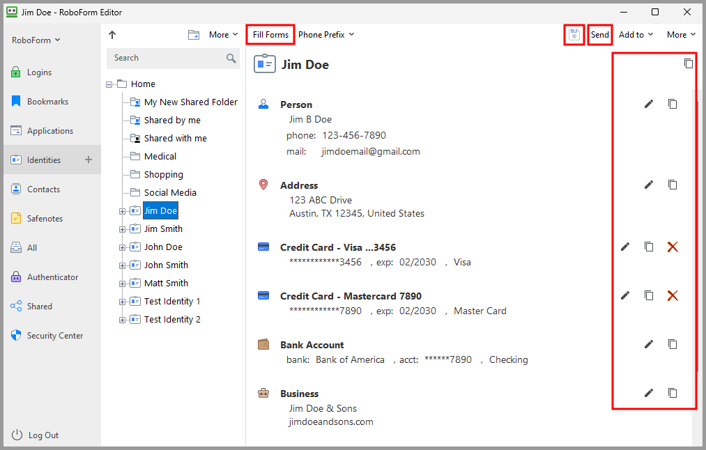Open Social Media folder
The height and width of the screenshot is (450, 706).
click(163, 192)
